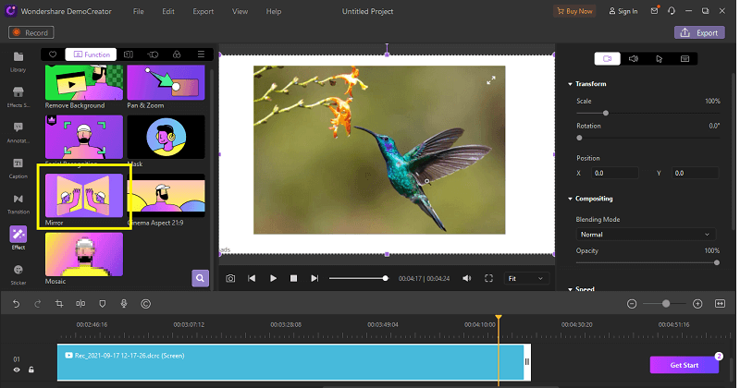Screen dimensions: 740x388
Task: Click the purple Export button
Action: pyautogui.click(x=699, y=32)
